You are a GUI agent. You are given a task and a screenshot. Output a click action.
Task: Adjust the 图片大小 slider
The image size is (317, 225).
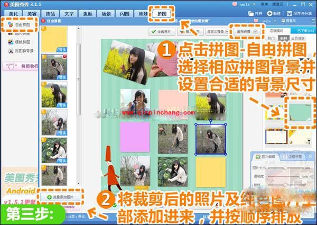click(x=285, y=168)
